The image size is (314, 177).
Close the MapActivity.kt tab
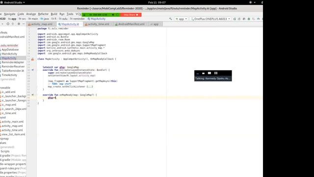(81, 24)
